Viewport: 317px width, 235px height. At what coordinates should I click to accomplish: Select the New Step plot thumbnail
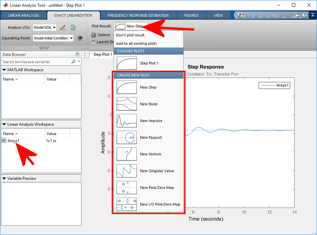[127, 87]
